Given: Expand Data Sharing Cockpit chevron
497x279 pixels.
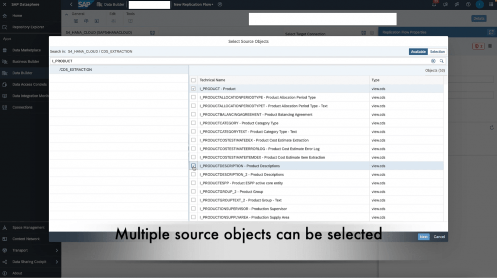Looking at the screenshot, I should pyautogui.click(x=57, y=262).
